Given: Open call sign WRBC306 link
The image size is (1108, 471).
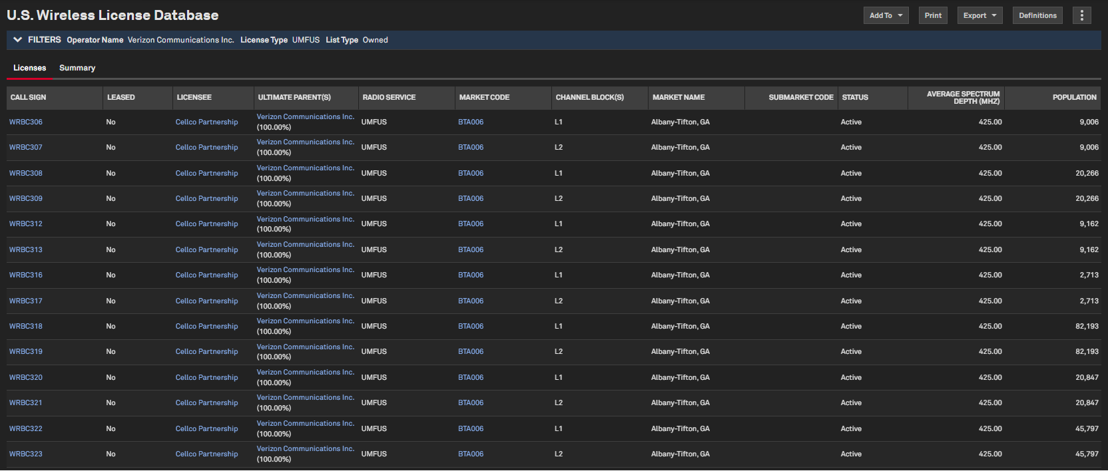Looking at the screenshot, I should pyautogui.click(x=26, y=122).
